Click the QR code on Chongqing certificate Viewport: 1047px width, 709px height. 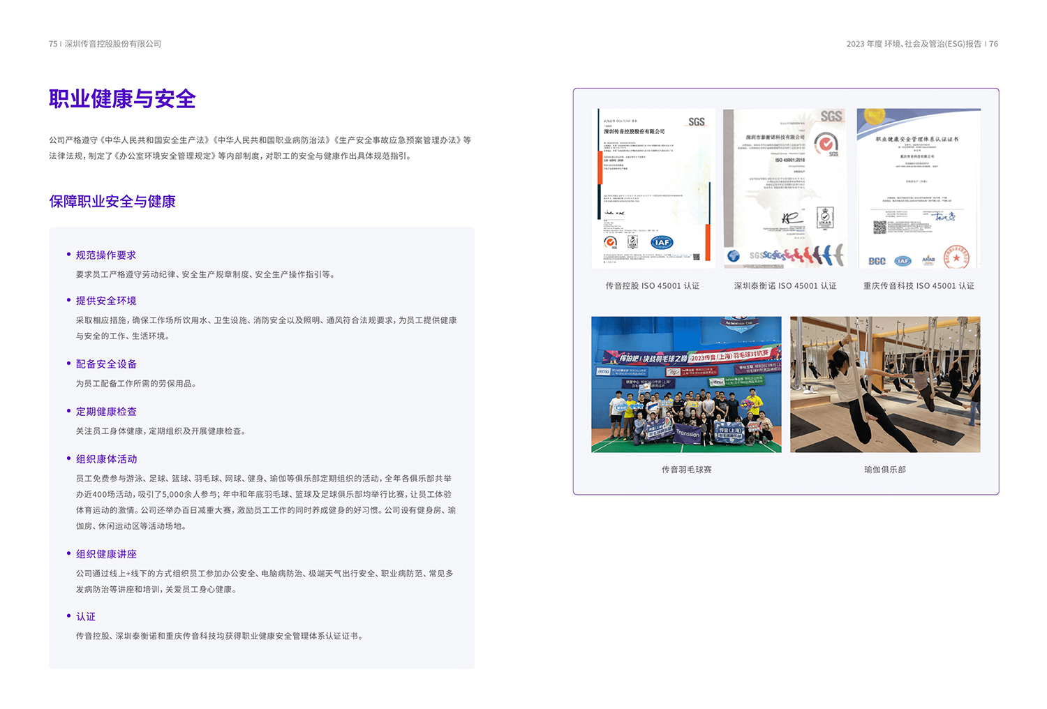click(879, 227)
